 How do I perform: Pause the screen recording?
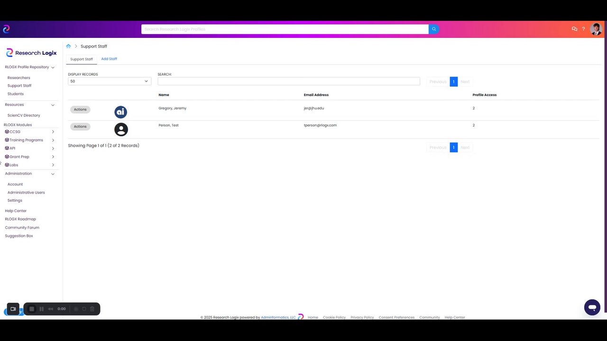pyautogui.click(x=41, y=309)
